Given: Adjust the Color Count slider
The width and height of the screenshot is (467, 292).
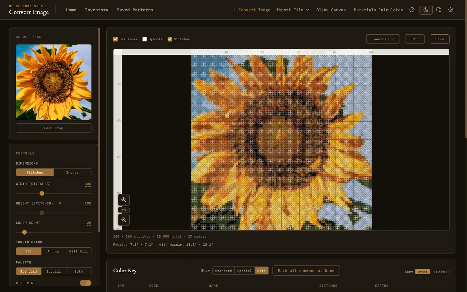Looking at the screenshot, I should (24, 232).
